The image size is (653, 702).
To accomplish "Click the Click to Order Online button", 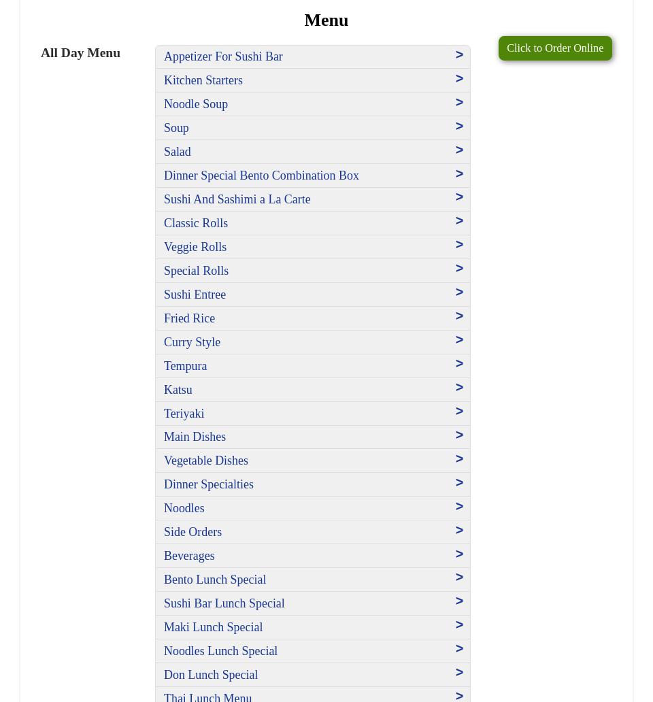I will tap(554, 48).
